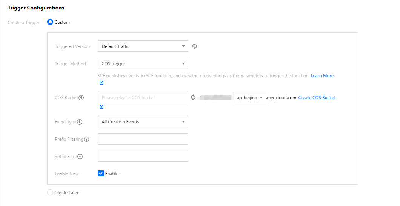The width and height of the screenshot is (400, 206).
Task: Select the Custom trigger radio button
Action: click(x=50, y=22)
